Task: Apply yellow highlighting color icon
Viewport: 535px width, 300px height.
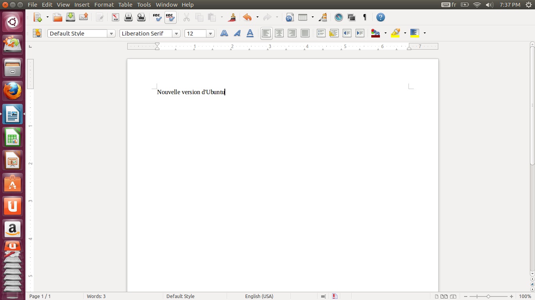Action: click(396, 33)
